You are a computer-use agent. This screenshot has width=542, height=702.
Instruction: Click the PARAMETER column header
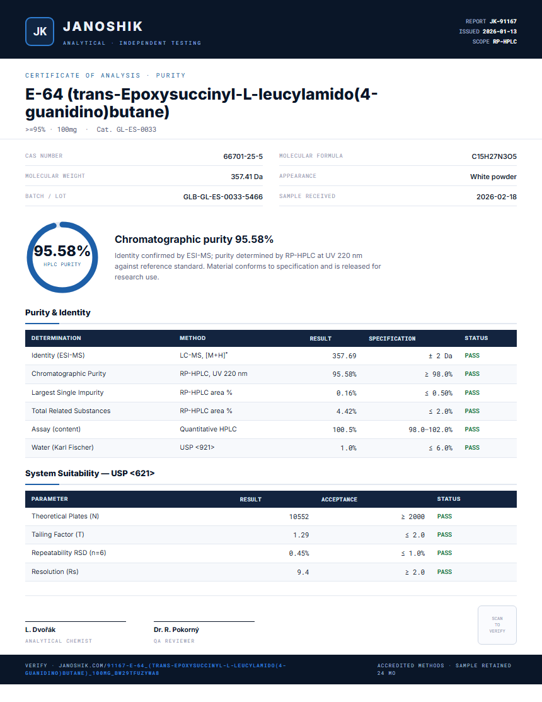click(x=50, y=499)
